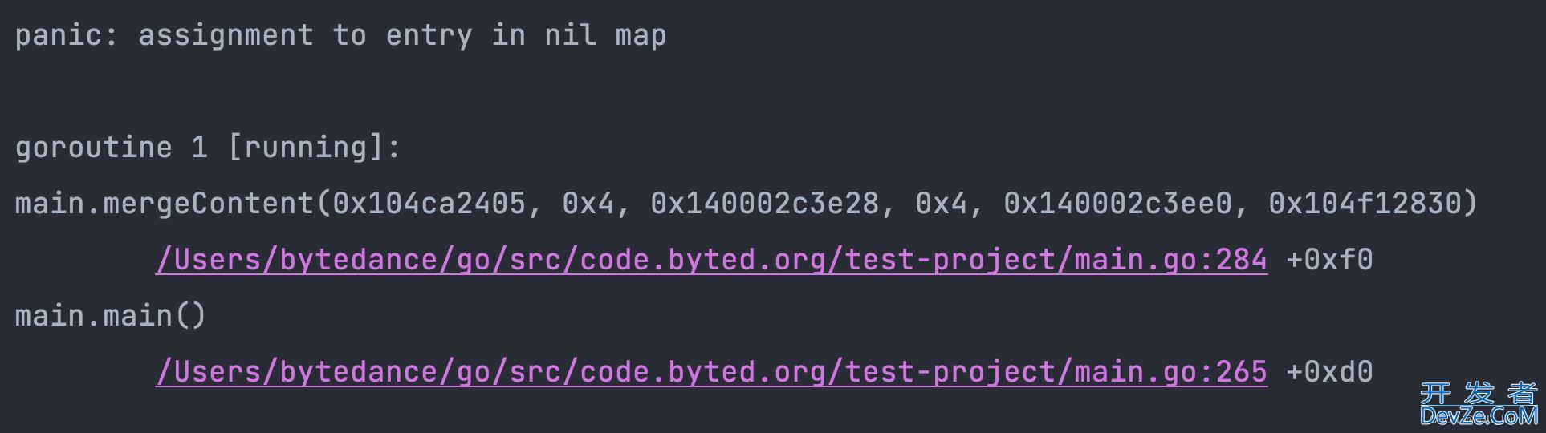Click the word "entry" in the panic message
1546x433 pixels.
coord(429,35)
